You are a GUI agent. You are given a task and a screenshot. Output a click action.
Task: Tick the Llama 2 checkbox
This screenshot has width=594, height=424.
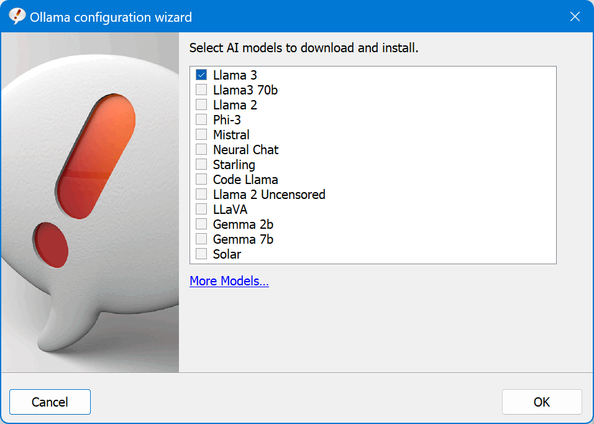pos(201,104)
